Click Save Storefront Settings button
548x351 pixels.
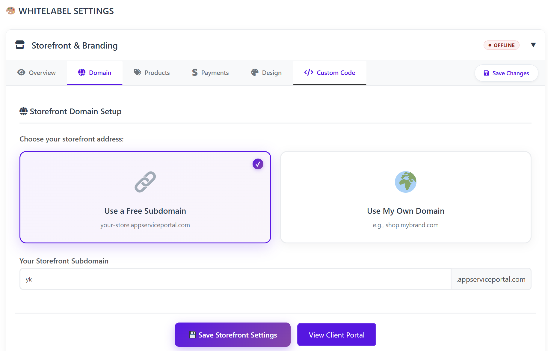tap(233, 335)
